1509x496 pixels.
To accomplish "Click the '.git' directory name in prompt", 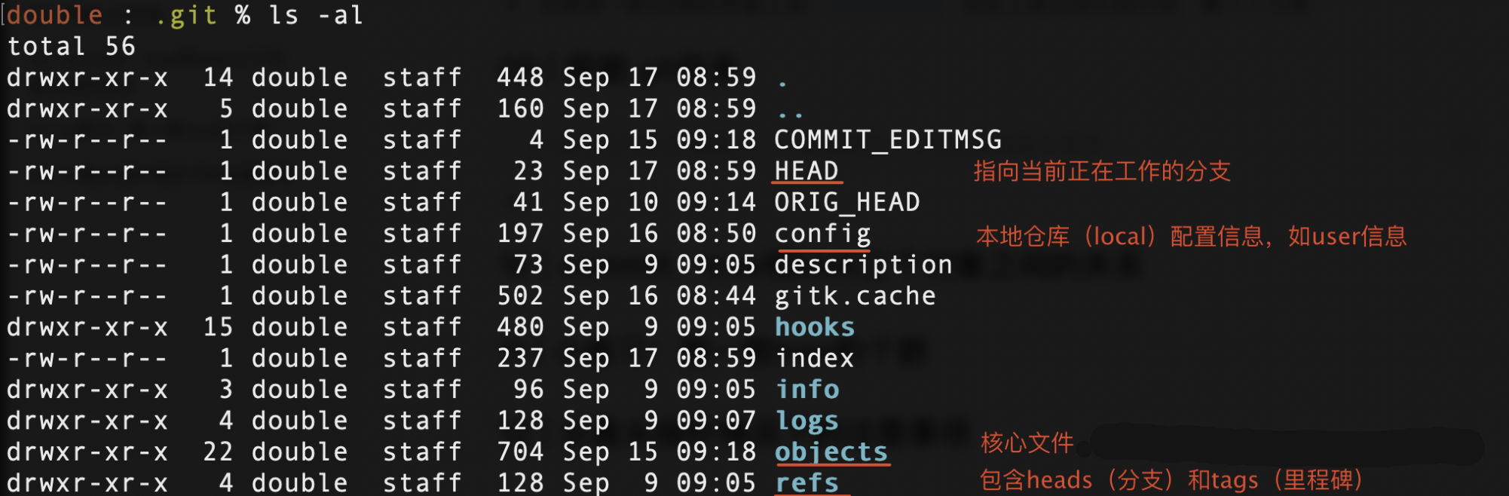I will point(186,16).
